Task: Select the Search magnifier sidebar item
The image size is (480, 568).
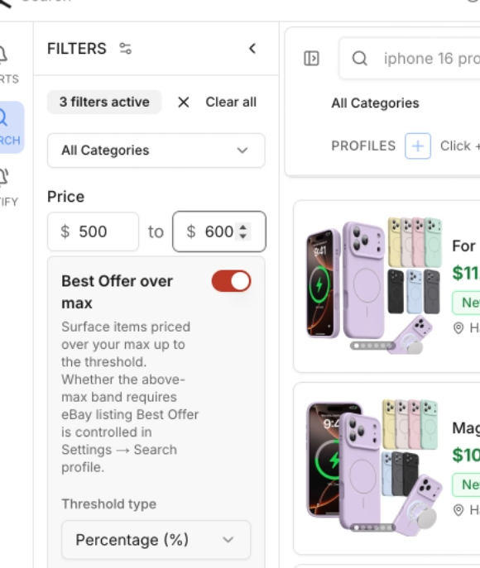Action: pos(8,126)
